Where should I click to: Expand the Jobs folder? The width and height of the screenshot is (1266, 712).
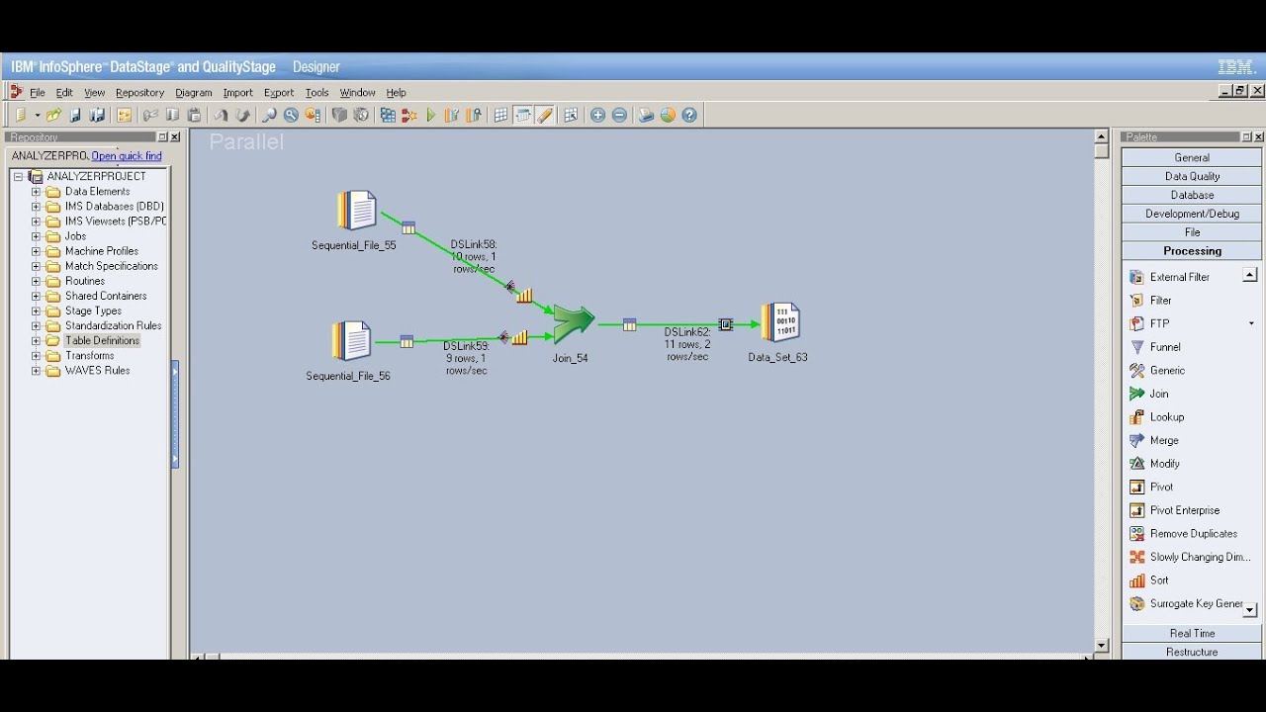(36, 236)
